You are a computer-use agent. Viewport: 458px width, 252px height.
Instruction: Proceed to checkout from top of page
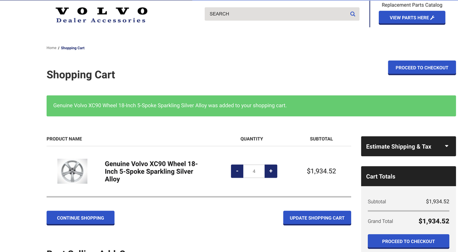coord(422,68)
